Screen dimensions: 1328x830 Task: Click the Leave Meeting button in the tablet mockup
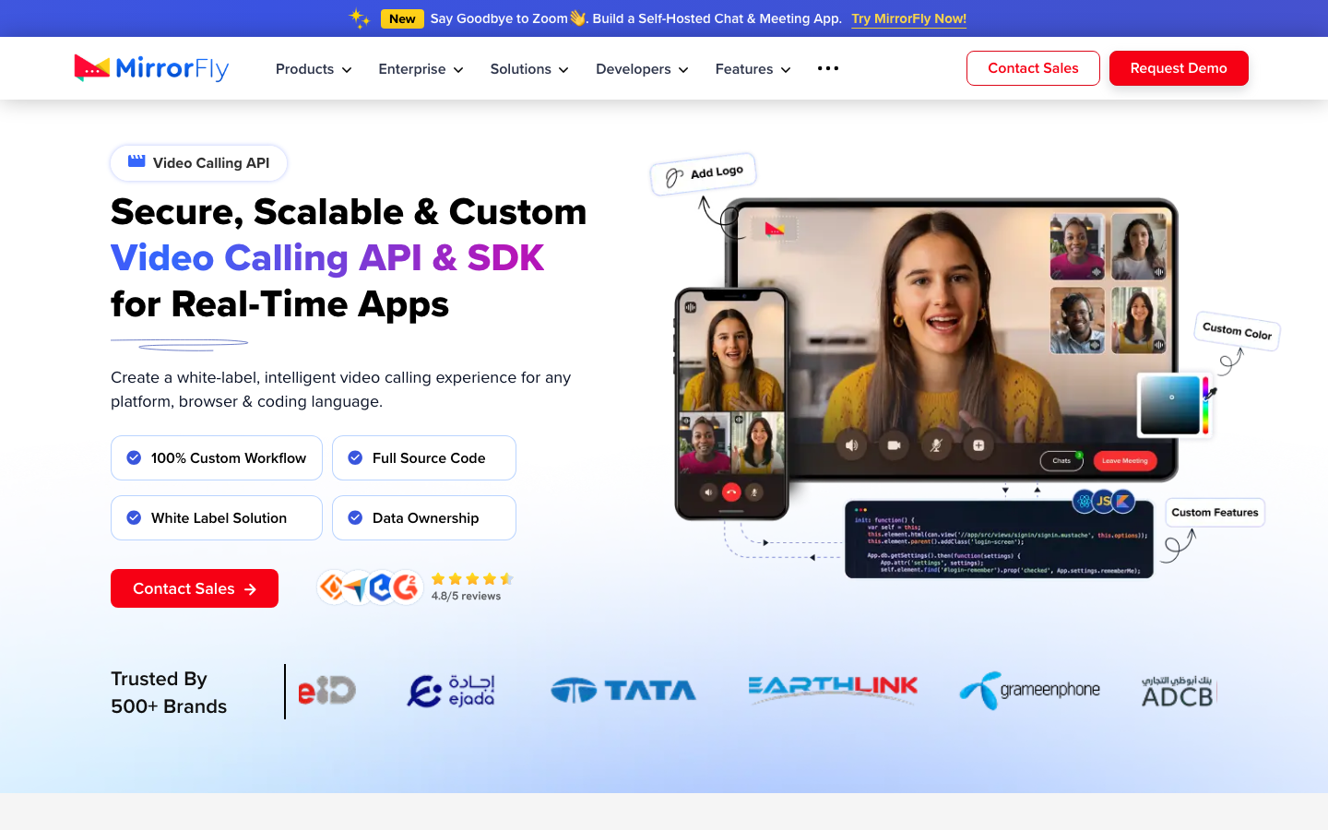click(1124, 460)
